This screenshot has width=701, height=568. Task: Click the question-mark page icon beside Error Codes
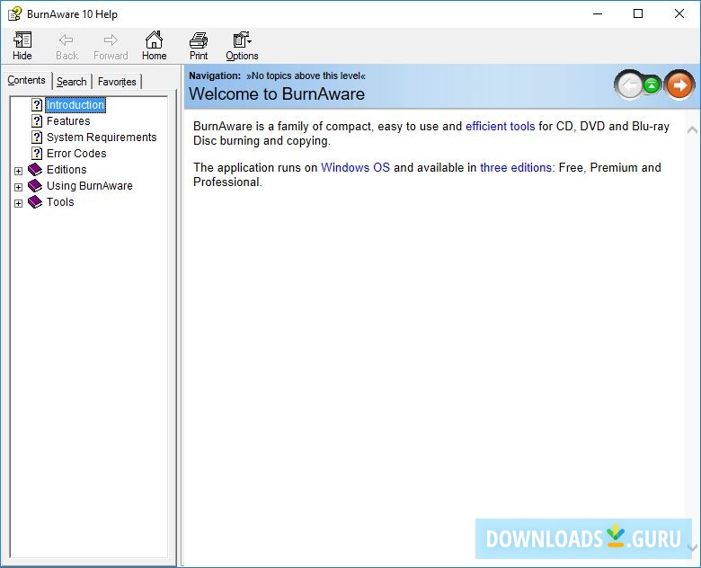37,154
